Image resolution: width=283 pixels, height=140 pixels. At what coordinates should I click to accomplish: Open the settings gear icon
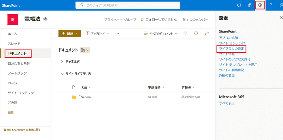(x=260, y=5)
